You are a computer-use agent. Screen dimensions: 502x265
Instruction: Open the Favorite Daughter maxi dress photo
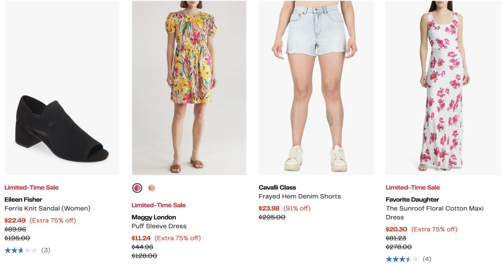pyautogui.click(x=443, y=88)
